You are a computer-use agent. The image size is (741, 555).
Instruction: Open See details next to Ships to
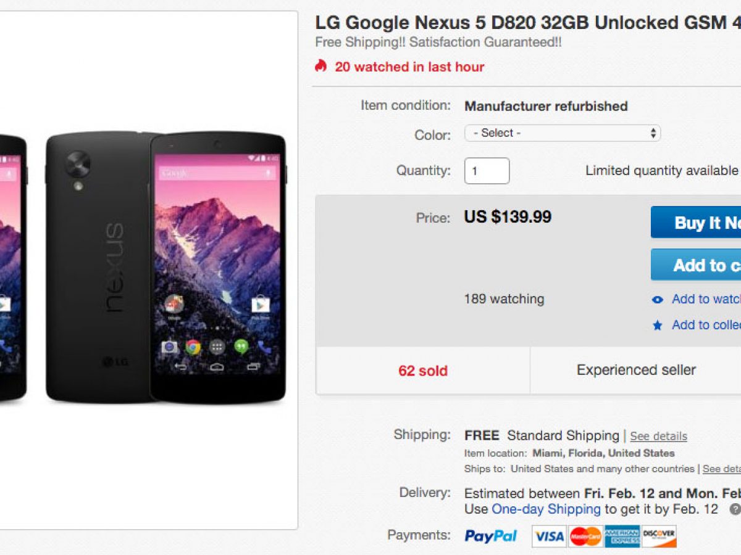721,469
